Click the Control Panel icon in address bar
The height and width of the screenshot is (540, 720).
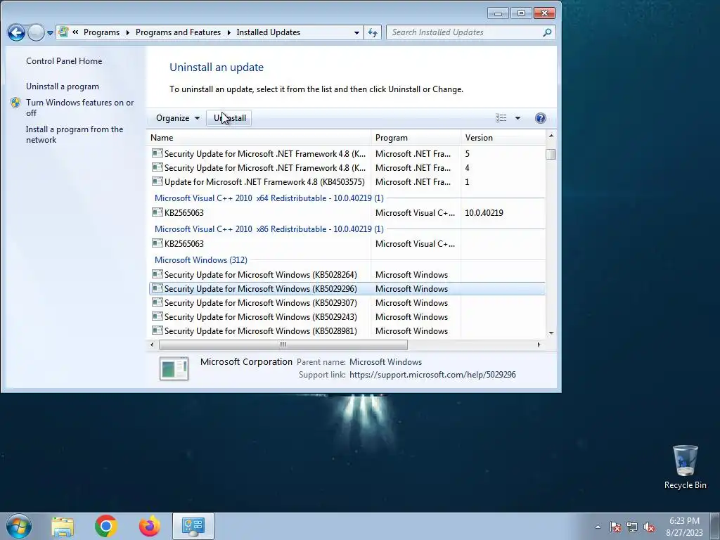[x=63, y=32]
